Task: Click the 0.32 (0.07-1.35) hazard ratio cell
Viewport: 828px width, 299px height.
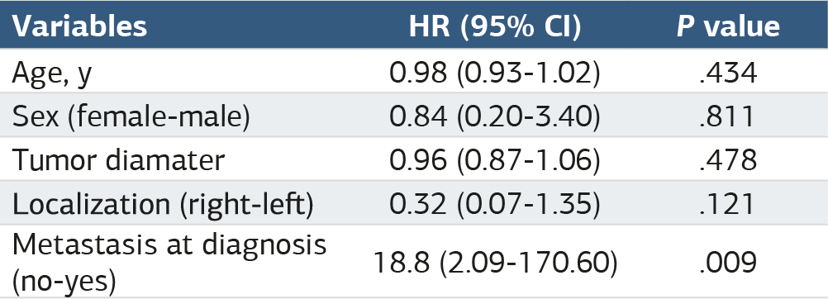Action: [495, 205]
